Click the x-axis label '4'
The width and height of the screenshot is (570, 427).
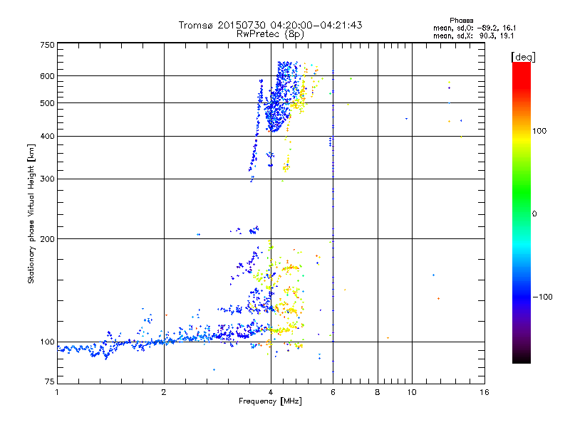271,392
